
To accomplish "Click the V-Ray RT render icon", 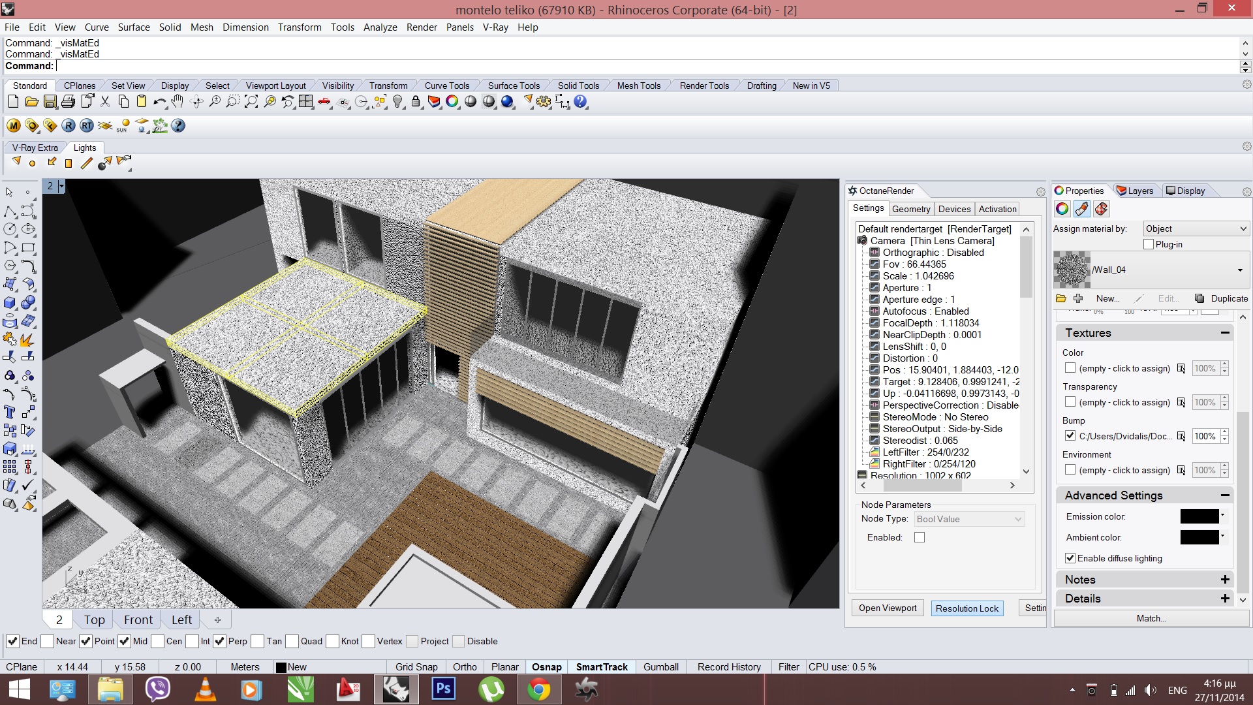I will [x=87, y=126].
